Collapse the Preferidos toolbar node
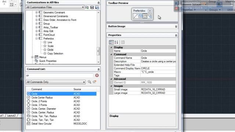235x132 pixels. pos(37,38)
